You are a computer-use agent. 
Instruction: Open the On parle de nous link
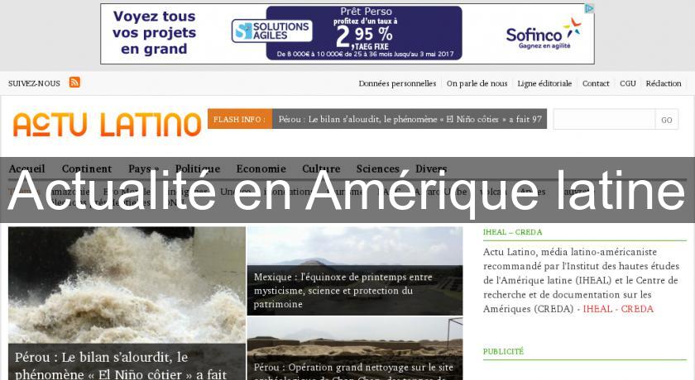point(477,83)
